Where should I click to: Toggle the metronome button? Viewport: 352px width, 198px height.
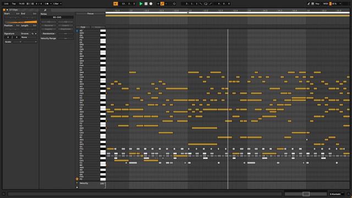tap(47, 4)
